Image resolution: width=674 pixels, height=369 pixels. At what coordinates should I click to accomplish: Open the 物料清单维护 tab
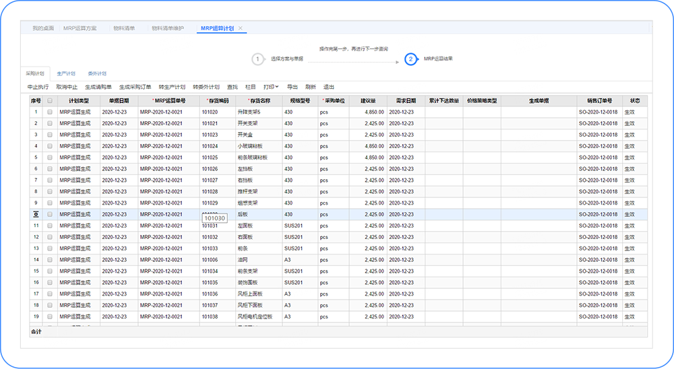(168, 28)
